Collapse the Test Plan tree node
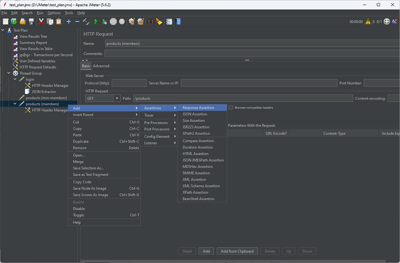Image resolution: width=400 pixels, height=263 pixels. click(3, 30)
